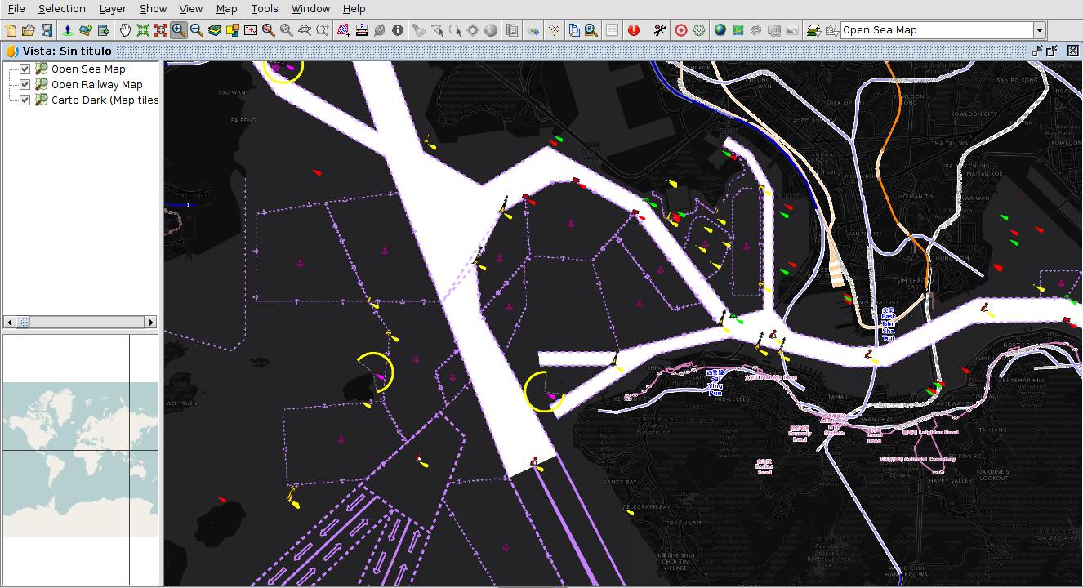This screenshot has height=588, width=1083.
Task: Open the active layer dropdown arrow
Action: pyautogui.click(x=1040, y=30)
